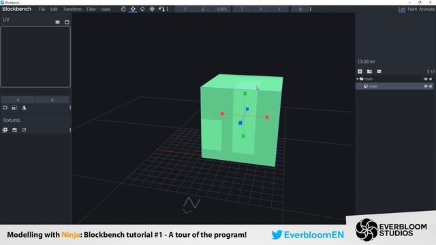Click the Textures panel title

coord(12,120)
